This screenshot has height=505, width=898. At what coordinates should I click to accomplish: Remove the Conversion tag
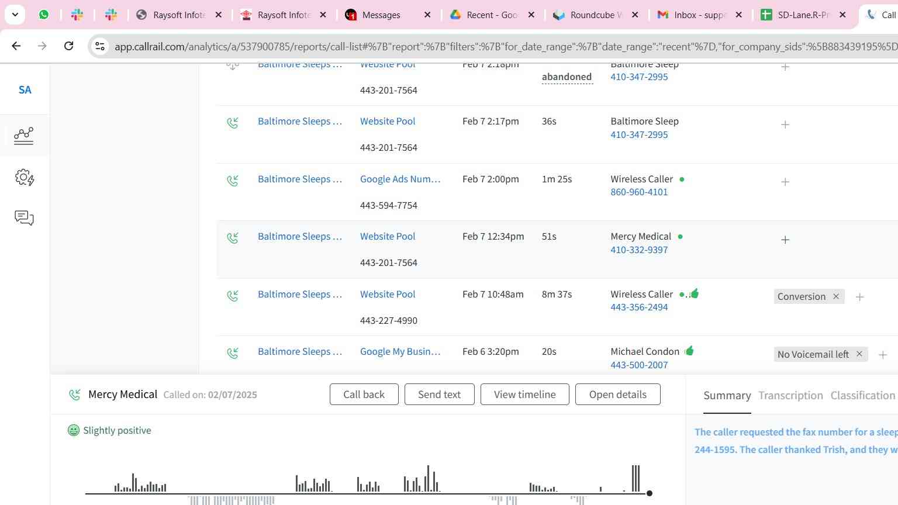click(x=836, y=296)
